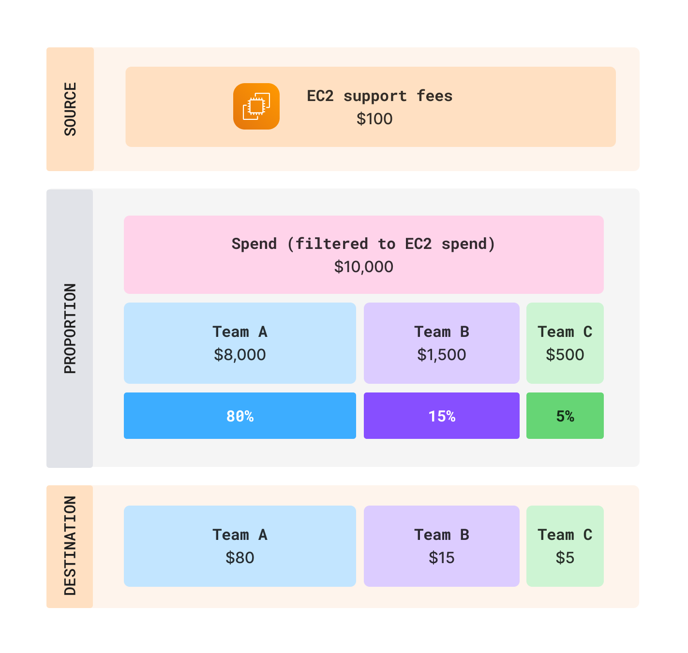Image resolution: width=688 pixels, height=653 pixels.
Task: Click Team A heading in Destination section
Action: [239, 535]
